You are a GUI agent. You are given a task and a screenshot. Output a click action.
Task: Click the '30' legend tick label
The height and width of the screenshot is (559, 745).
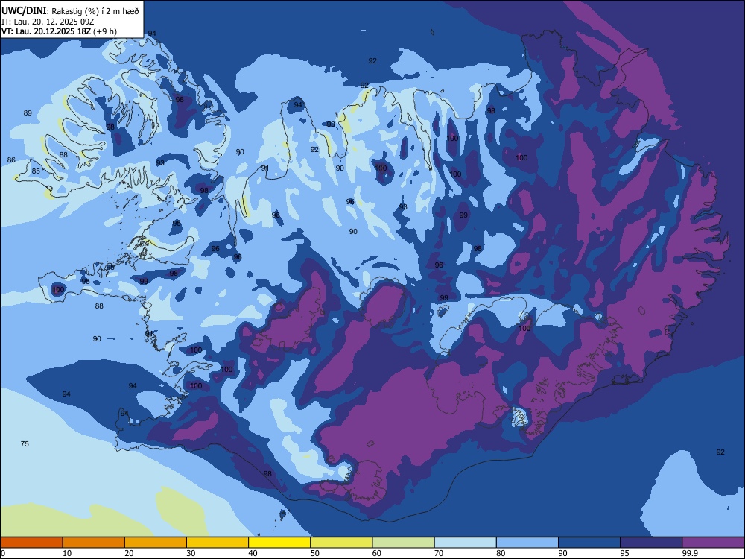(x=191, y=553)
